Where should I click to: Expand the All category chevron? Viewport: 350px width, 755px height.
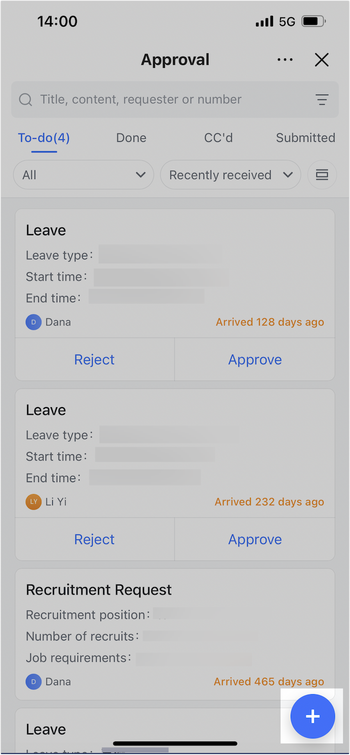pyautogui.click(x=140, y=175)
